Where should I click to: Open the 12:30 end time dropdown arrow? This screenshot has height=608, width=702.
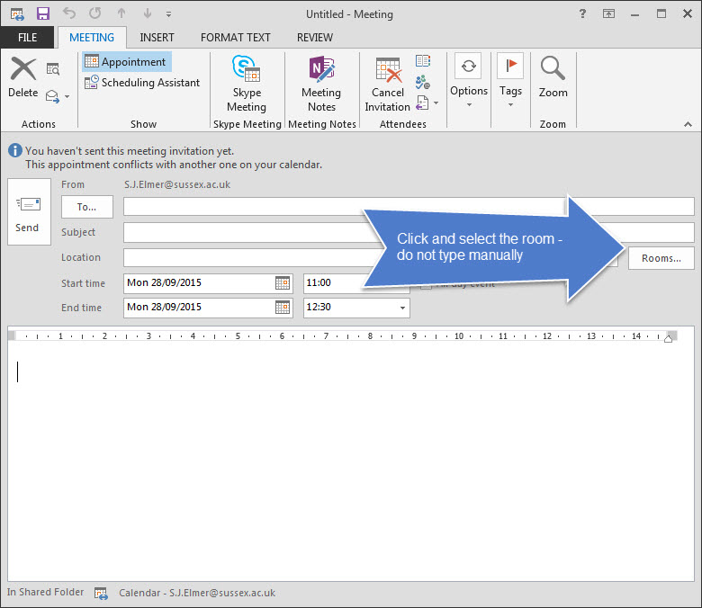point(402,308)
